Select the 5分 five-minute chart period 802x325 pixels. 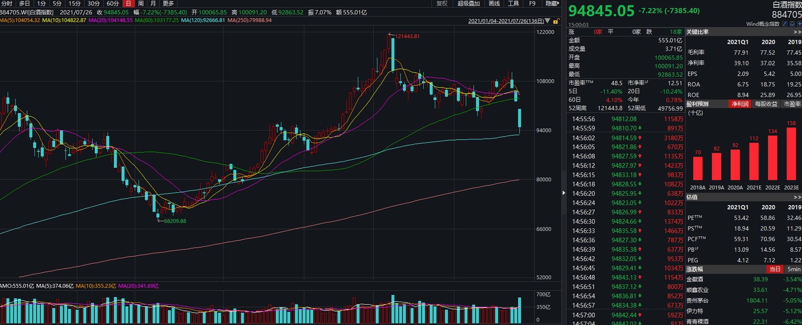[x=57, y=3]
